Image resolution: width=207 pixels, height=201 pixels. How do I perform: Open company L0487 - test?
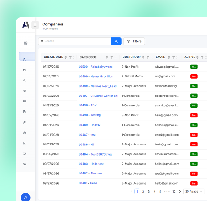tap(87, 135)
